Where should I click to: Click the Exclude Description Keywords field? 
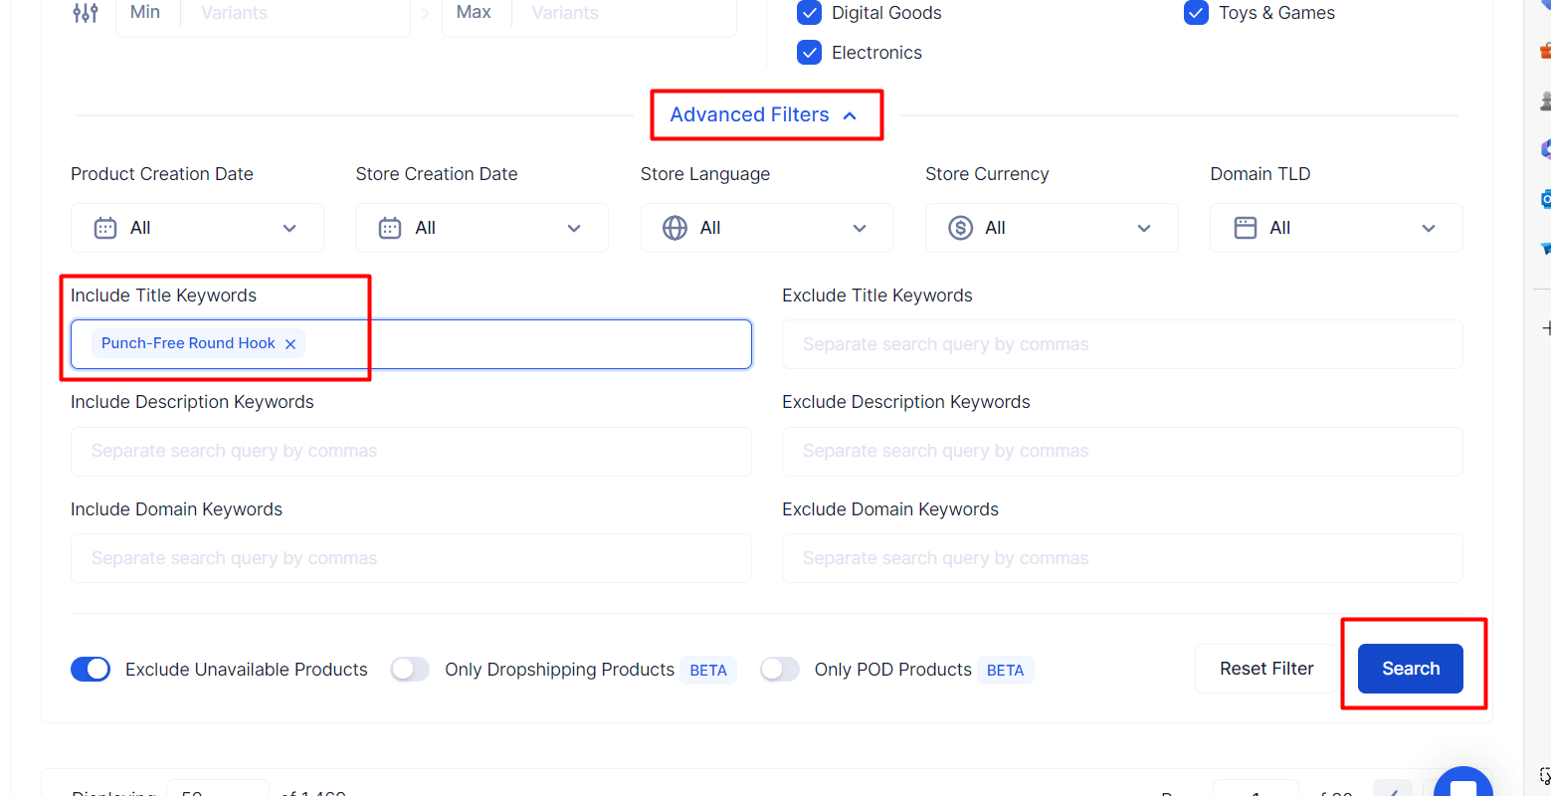tap(1122, 452)
